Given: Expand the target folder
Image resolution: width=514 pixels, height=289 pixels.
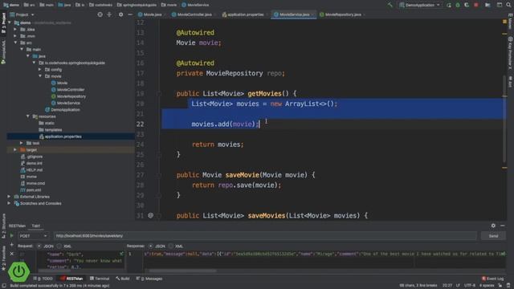Looking at the screenshot, I should tap(15, 150).
